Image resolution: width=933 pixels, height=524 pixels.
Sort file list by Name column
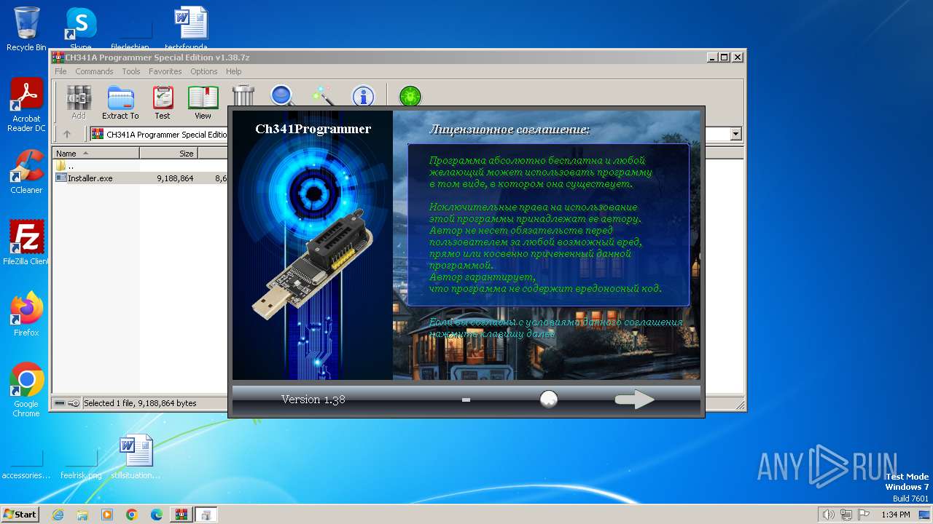96,154
